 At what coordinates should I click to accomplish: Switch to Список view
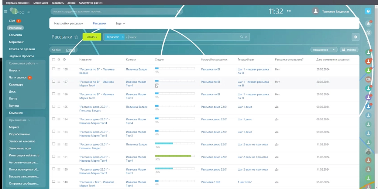[x=71, y=50]
